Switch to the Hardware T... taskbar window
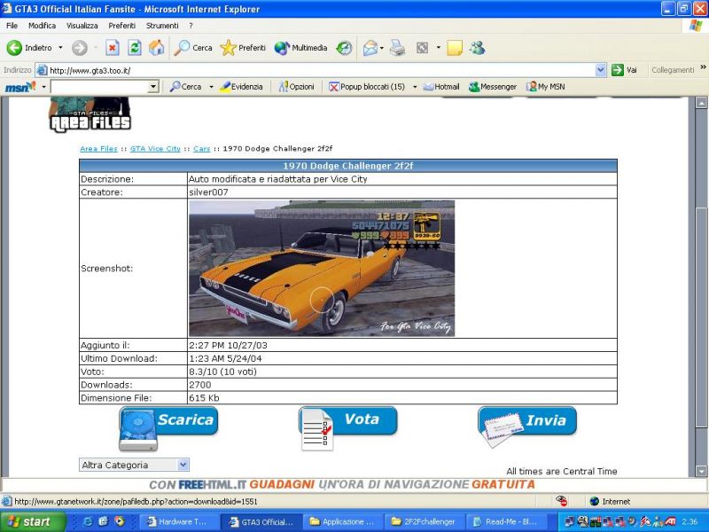This screenshot has width=709, height=532. coord(180,521)
